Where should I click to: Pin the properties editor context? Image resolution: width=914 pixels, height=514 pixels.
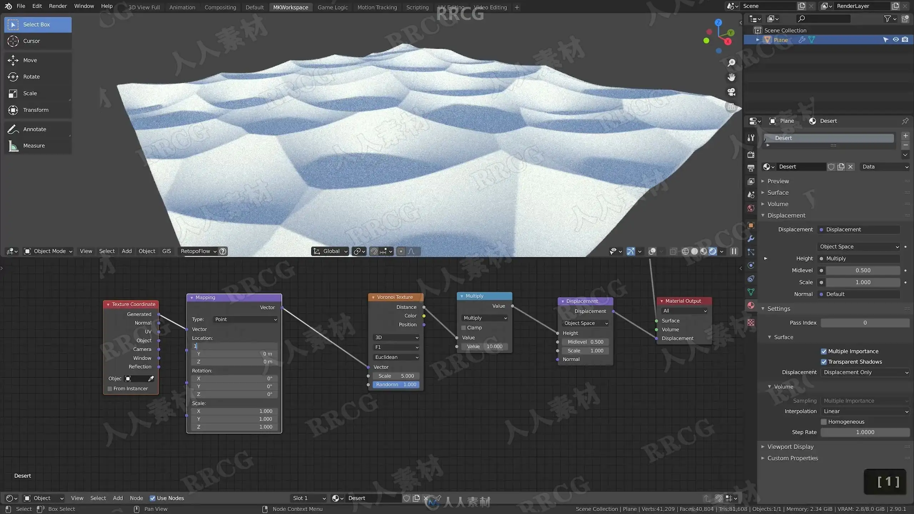(905, 121)
